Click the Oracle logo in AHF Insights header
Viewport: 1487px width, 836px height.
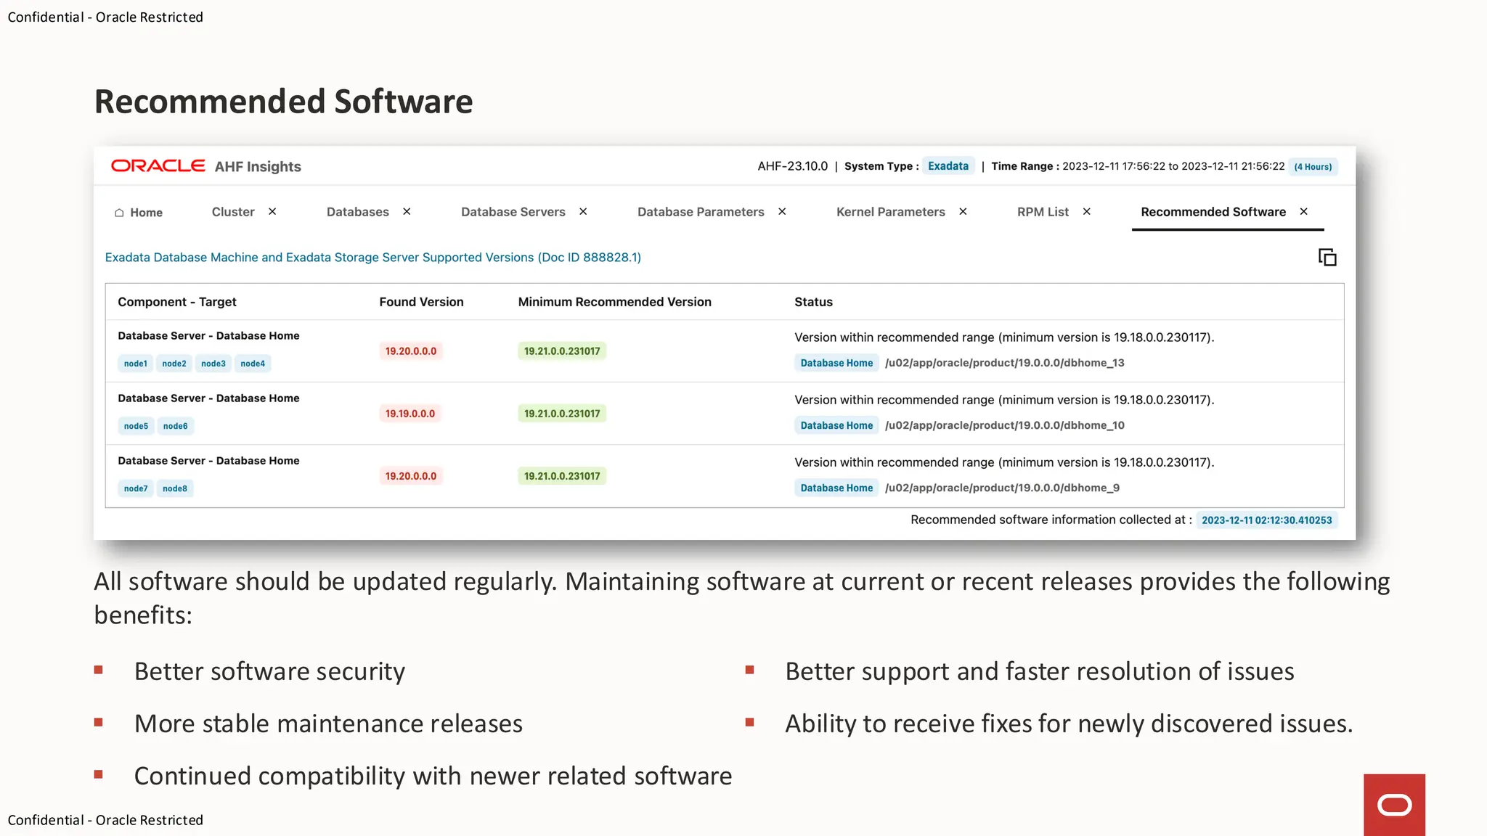(x=158, y=166)
